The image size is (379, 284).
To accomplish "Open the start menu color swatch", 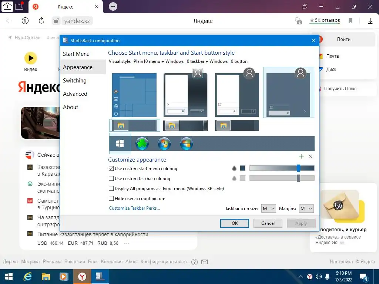I will pos(243,168).
